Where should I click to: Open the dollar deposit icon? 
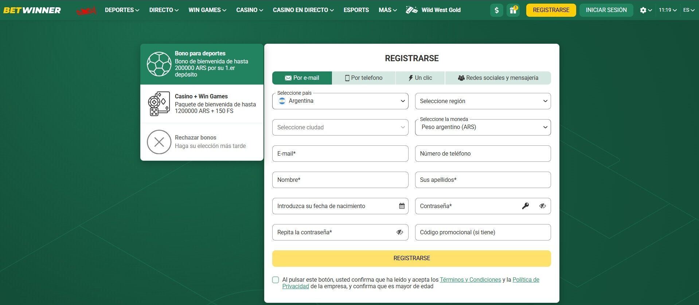(496, 10)
